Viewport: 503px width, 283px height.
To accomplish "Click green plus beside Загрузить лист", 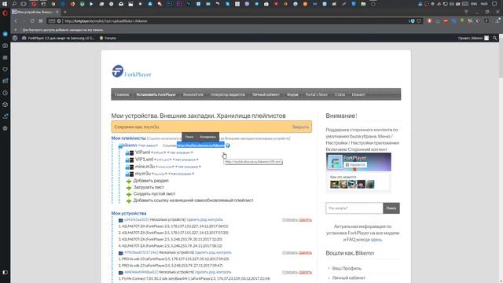I will [x=129, y=188].
